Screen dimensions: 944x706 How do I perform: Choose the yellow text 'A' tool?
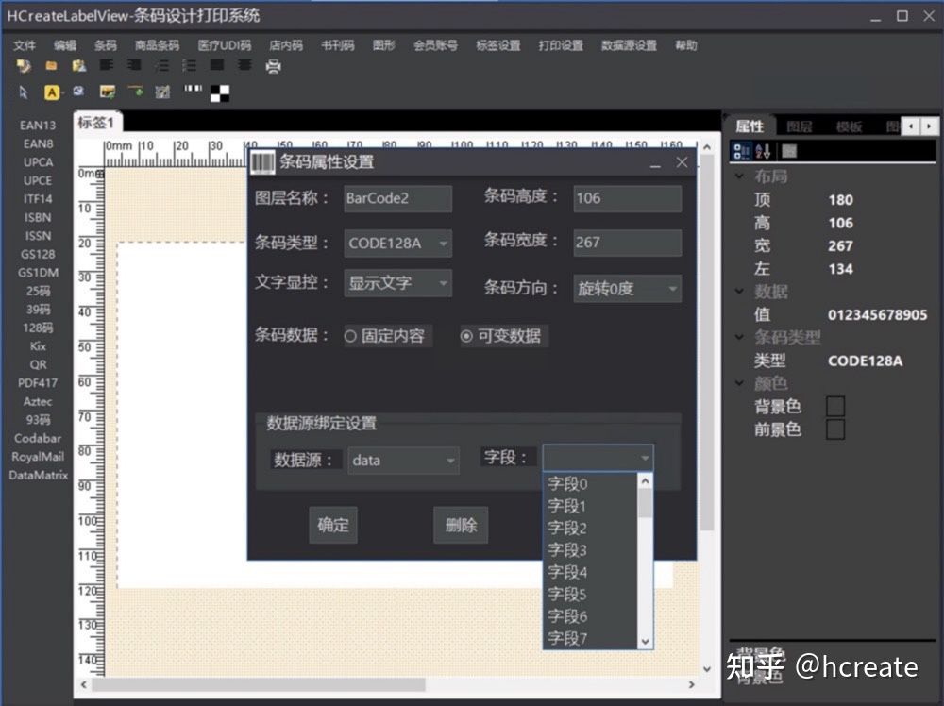click(52, 92)
